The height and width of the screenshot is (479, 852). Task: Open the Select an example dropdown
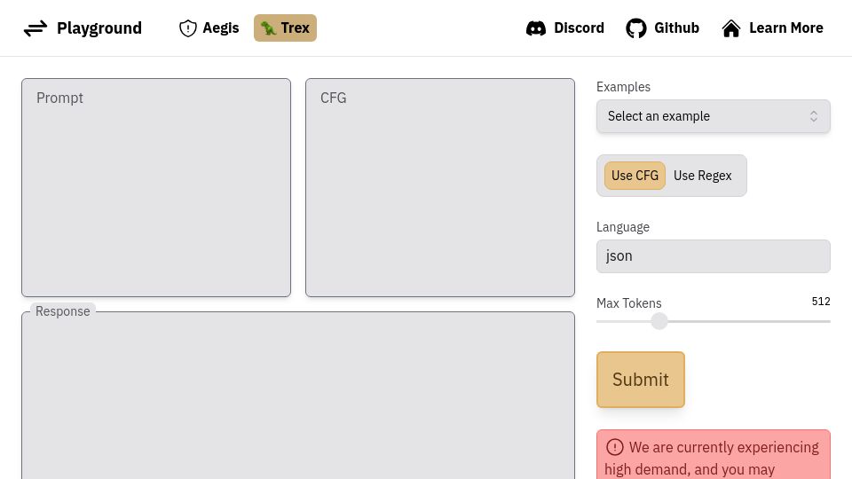coord(714,116)
